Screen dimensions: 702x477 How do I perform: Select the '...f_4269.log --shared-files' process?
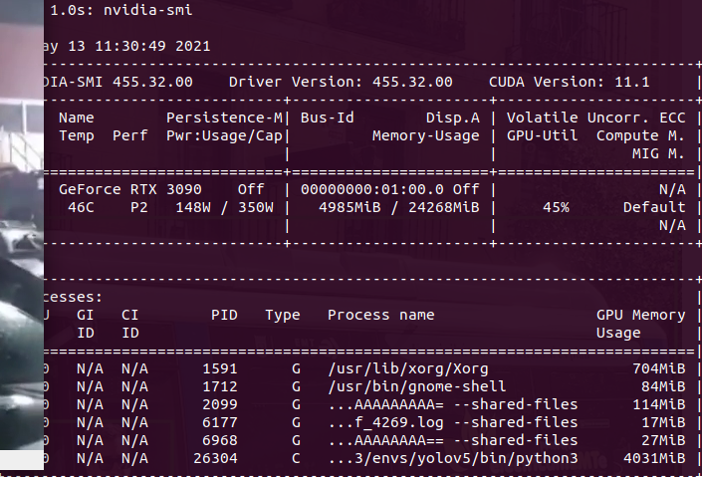[453, 422]
